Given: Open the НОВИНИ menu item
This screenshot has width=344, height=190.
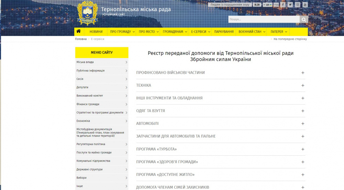Looking at the screenshot, I should pyautogui.click(x=96, y=32).
